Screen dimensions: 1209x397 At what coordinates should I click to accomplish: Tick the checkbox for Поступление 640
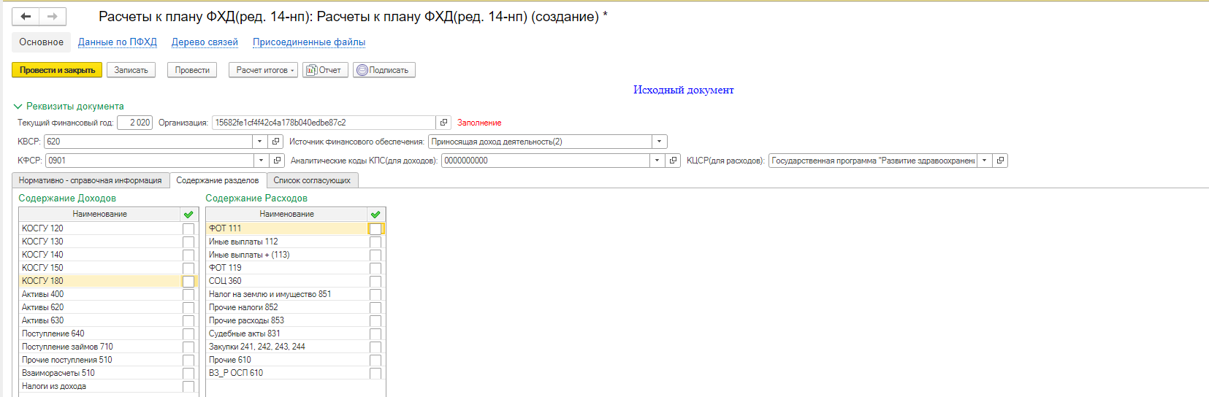[188, 334]
